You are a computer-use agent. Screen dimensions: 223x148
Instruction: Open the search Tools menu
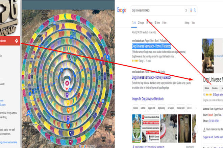coord(193,23)
